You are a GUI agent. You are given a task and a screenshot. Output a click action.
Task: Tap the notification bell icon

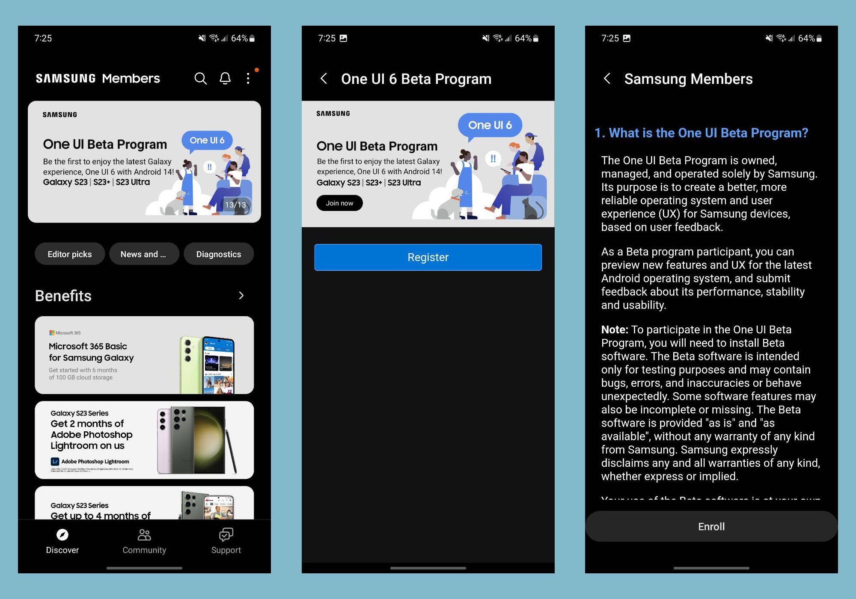tap(224, 78)
